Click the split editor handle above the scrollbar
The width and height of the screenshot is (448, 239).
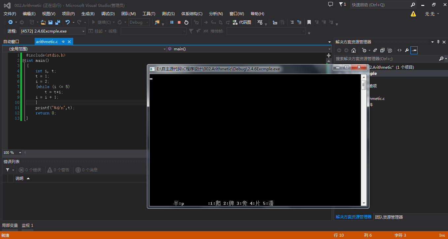coord(329,55)
